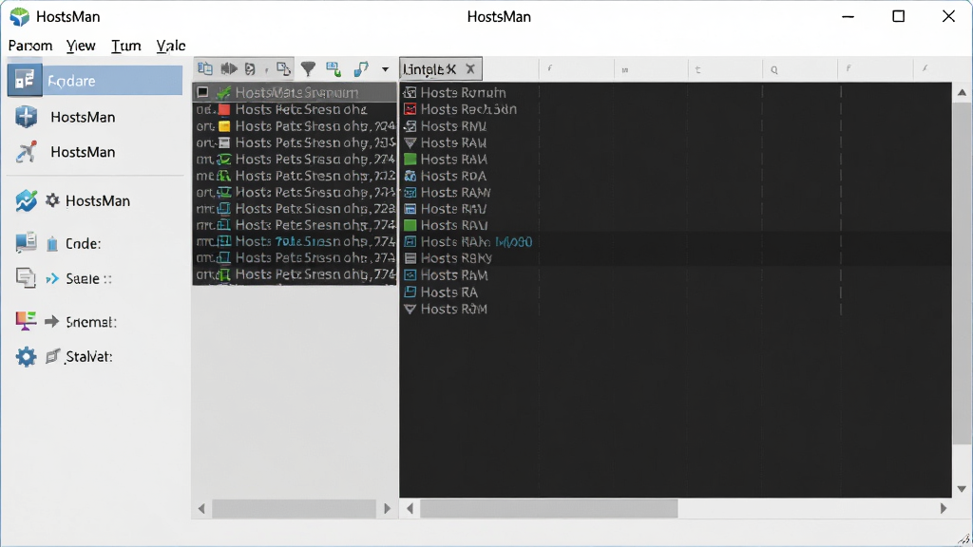The width and height of the screenshot is (973, 547).
Task: Click the "m" column header
Action: 625,70
